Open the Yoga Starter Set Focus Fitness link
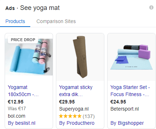This screenshot has height=129, width=156. (x=130, y=91)
